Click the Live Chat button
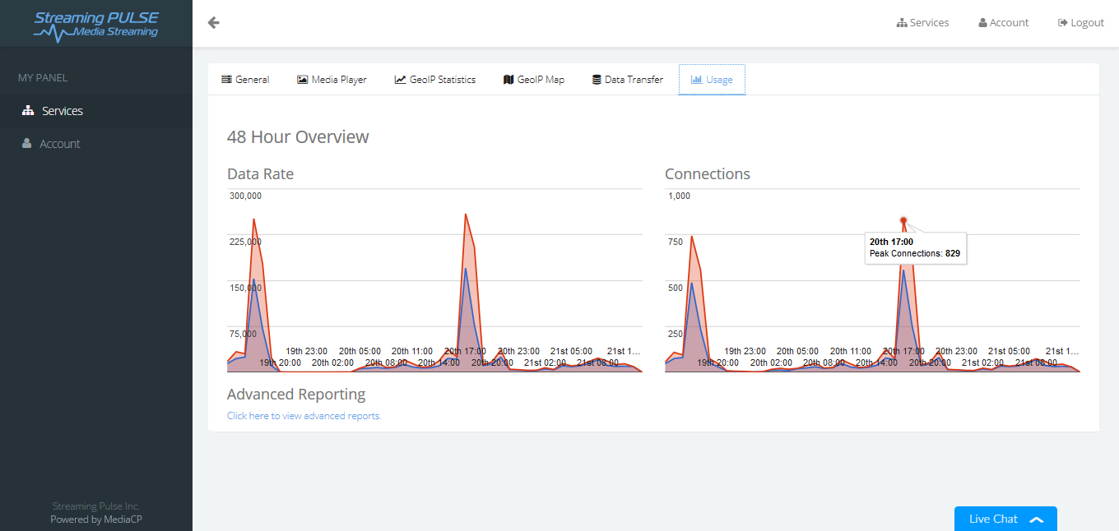Screen dimensions: 1119x531 point(1005,519)
